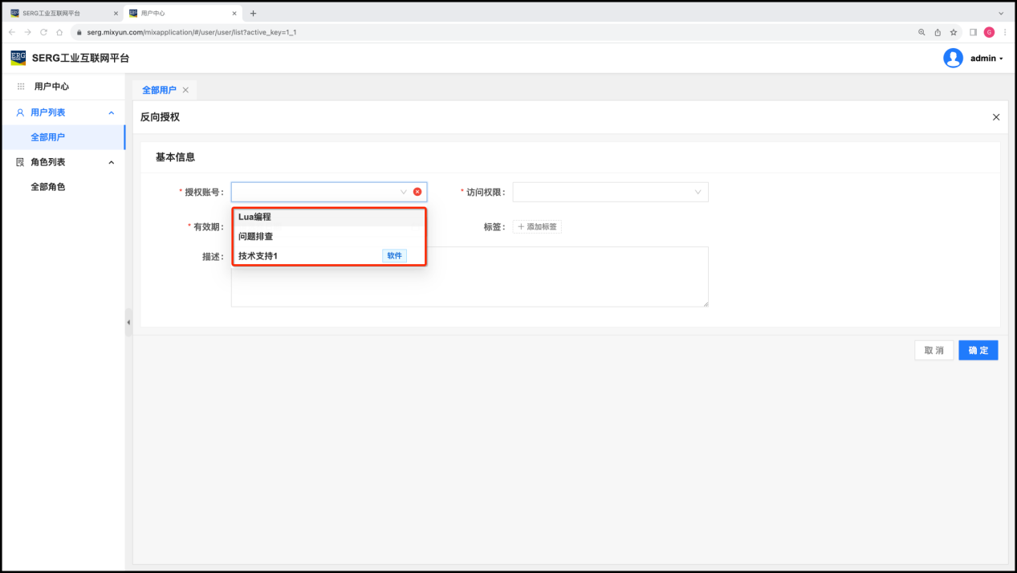Close the 反向授权 panel with X icon

pyautogui.click(x=996, y=117)
